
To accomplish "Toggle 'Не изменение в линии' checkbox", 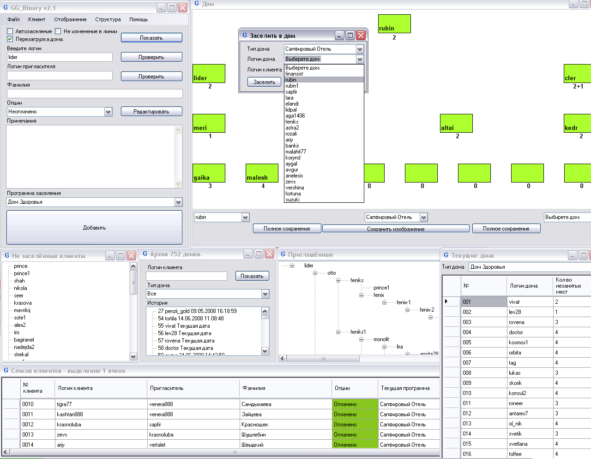I will point(58,31).
